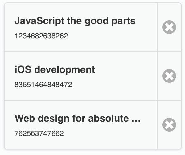This screenshot has height=155, width=185.
Task: Remove the iOS development entry
Action: (x=169, y=76)
